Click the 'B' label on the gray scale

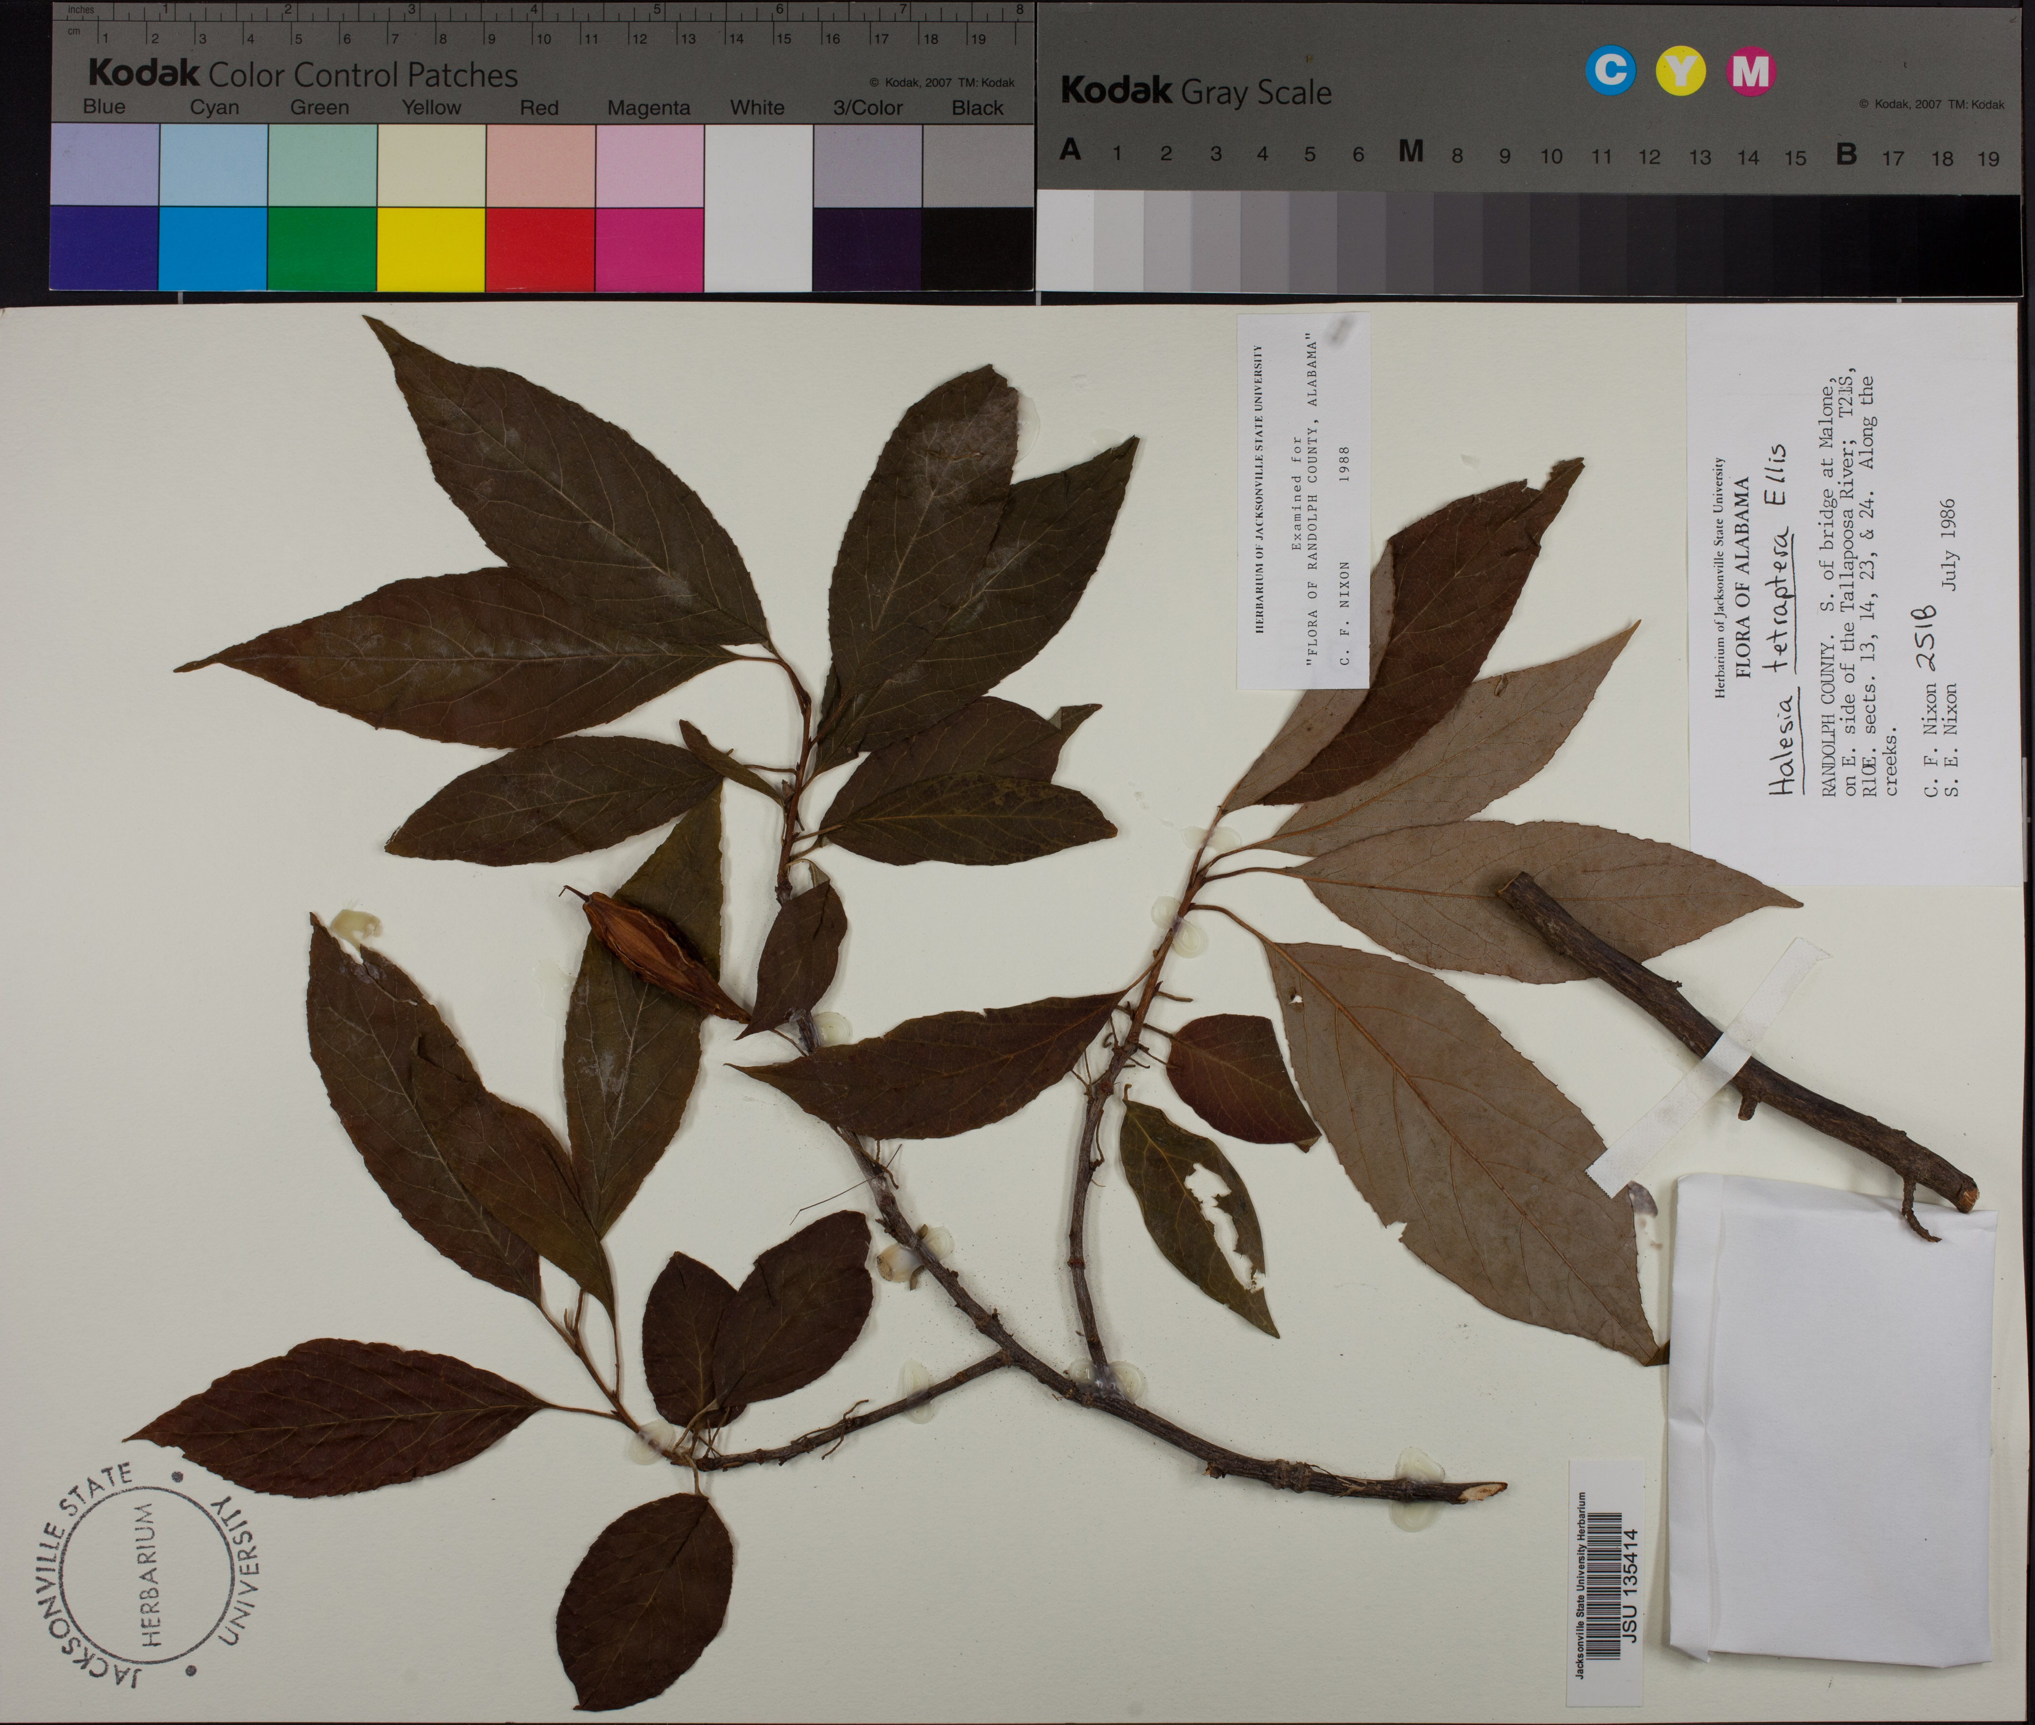(1846, 153)
